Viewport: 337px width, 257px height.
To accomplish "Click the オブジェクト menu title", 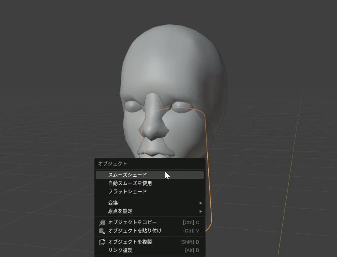I will pos(112,164).
